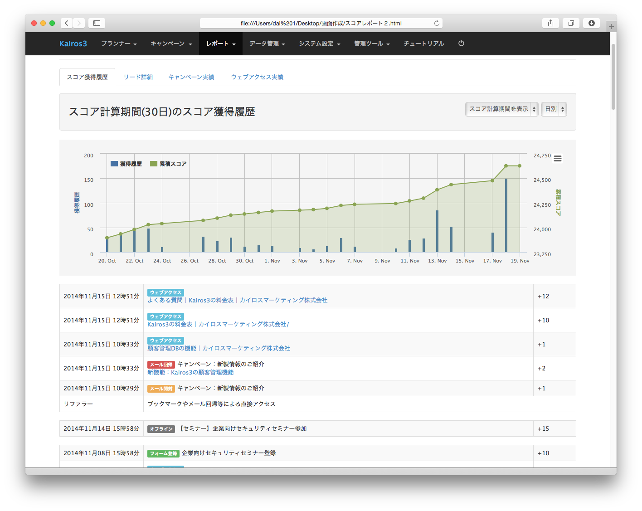642x511 pixels.
Task: Click the Kairos3 brand logo
Action: click(73, 44)
